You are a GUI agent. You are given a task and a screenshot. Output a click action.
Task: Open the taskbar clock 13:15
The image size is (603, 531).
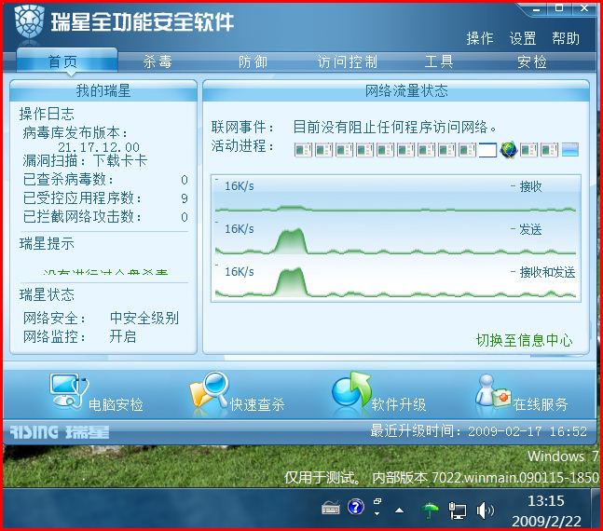point(546,500)
